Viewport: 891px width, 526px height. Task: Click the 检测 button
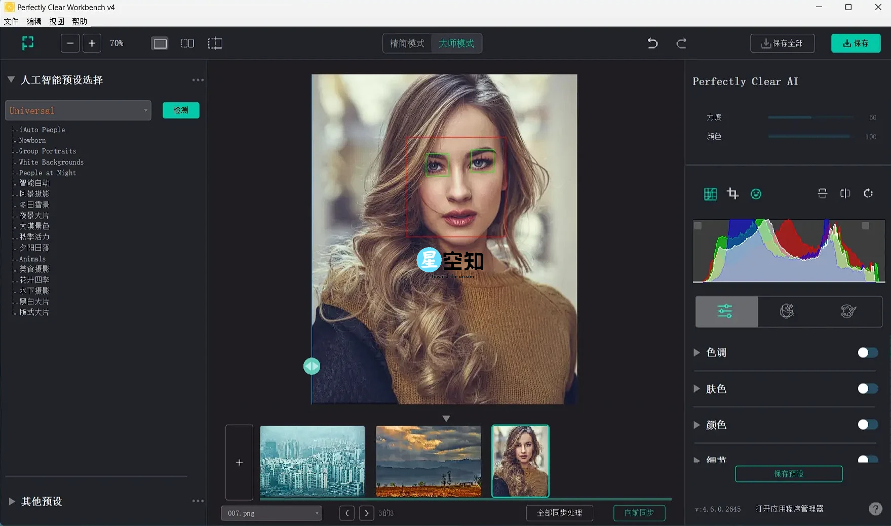(181, 110)
